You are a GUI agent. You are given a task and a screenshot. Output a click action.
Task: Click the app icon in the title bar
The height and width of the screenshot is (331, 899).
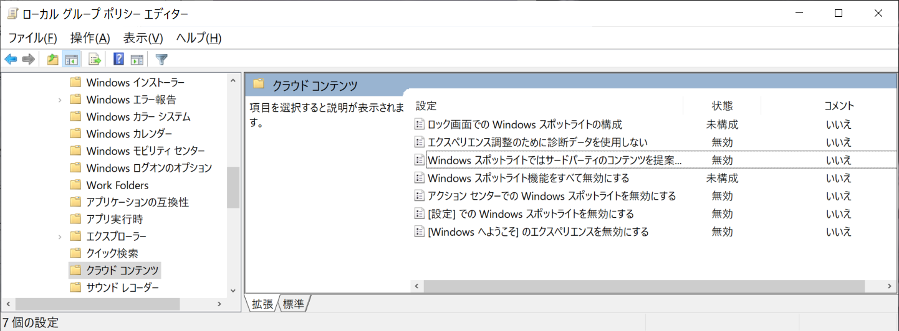point(12,13)
